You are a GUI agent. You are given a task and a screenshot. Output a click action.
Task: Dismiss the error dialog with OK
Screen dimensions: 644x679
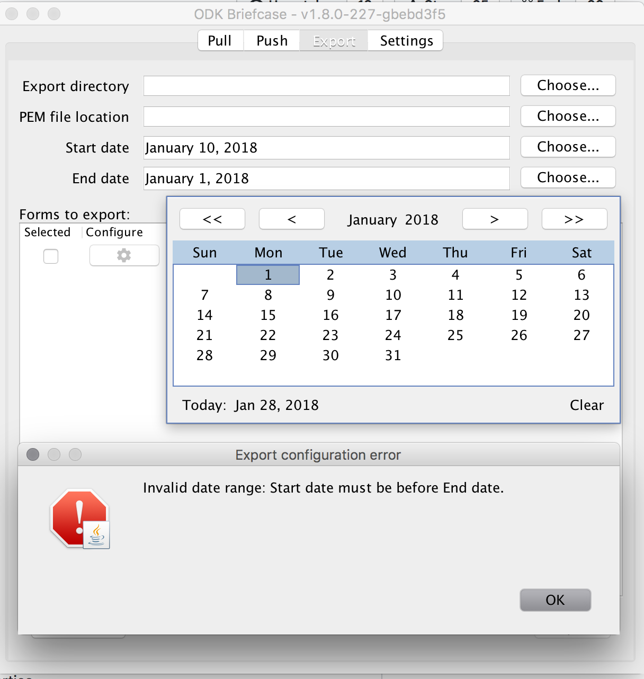pos(554,600)
